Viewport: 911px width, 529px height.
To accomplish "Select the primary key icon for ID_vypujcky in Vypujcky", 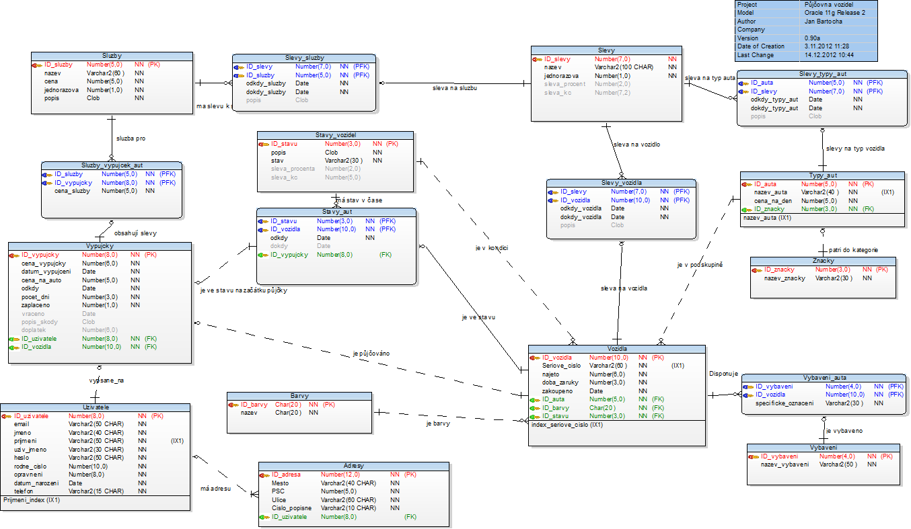I will 14,255.
